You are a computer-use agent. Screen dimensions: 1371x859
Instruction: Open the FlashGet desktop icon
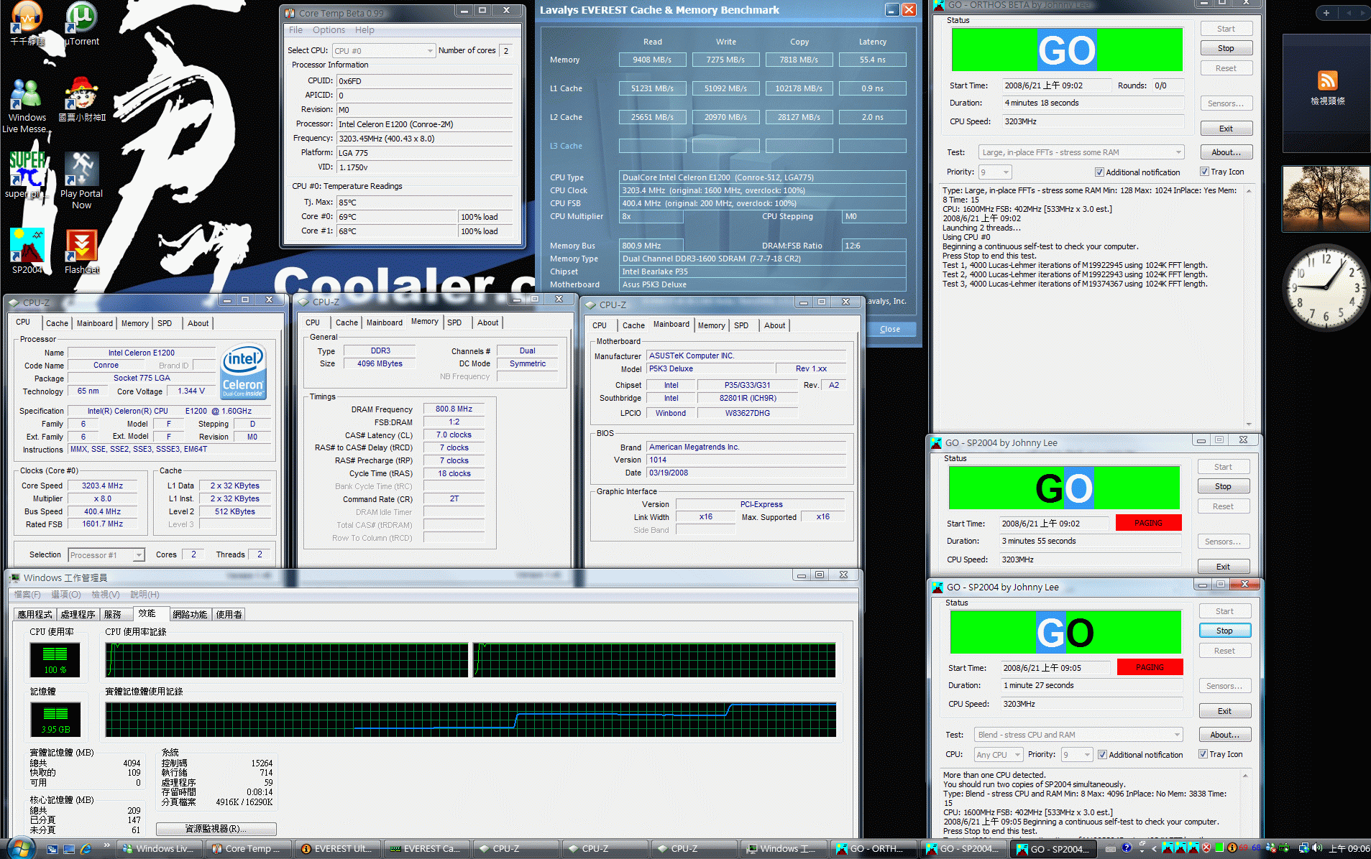81,251
